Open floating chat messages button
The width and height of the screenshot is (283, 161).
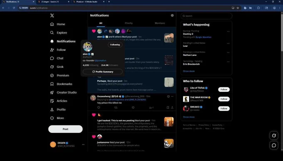coord(274,145)
